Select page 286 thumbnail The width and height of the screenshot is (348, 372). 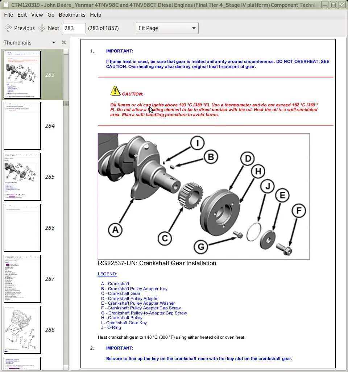tap(22, 228)
